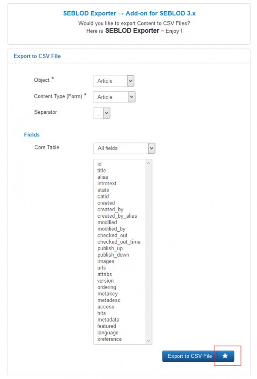Screen dimensions: 257x379
Task: Select the 'metakey' field in list
Action: [107, 294]
